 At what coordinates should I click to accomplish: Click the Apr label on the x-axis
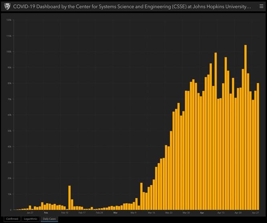pos(202,213)
